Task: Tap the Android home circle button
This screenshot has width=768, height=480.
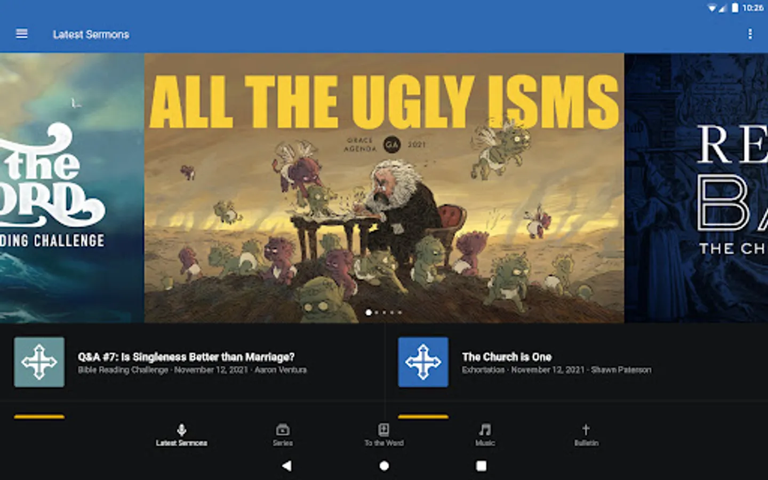Action: coord(383,466)
